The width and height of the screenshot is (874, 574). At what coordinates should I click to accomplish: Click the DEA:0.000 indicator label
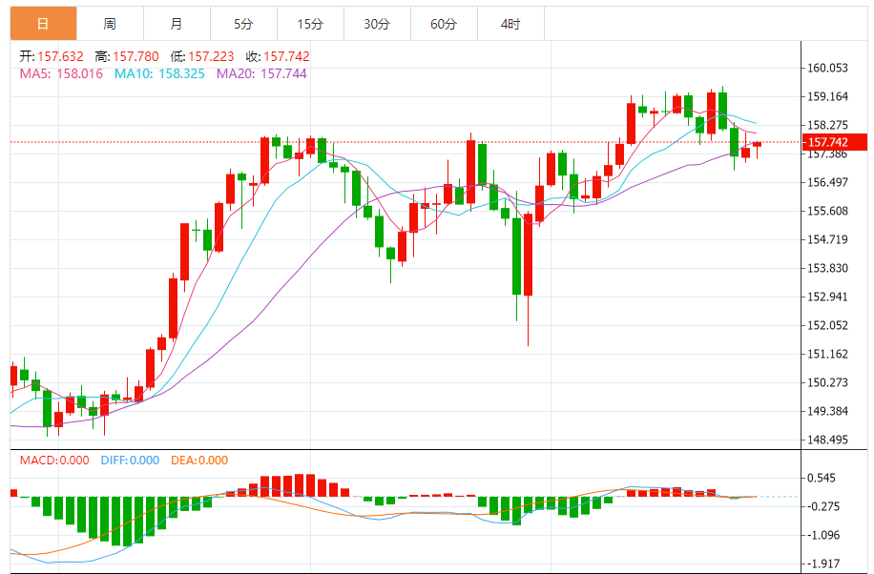(x=199, y=461)
